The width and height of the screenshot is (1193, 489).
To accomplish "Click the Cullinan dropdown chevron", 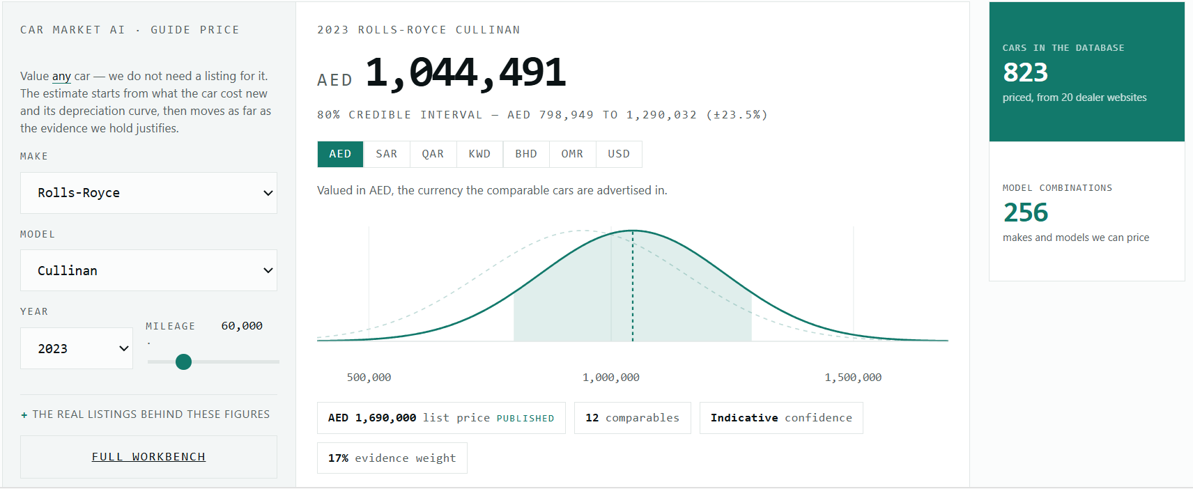I will pyautogui.click(x=268, y=270).
